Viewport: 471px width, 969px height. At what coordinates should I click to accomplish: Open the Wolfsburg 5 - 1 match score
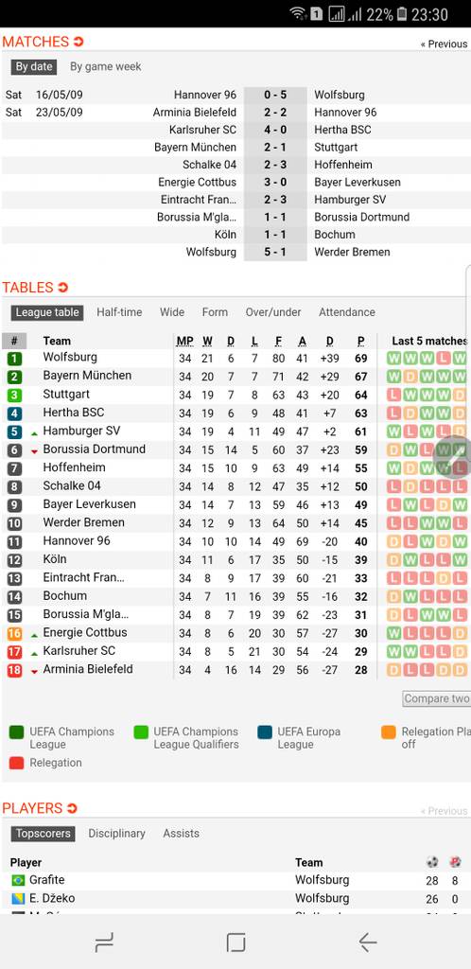(x=275, y=252)
